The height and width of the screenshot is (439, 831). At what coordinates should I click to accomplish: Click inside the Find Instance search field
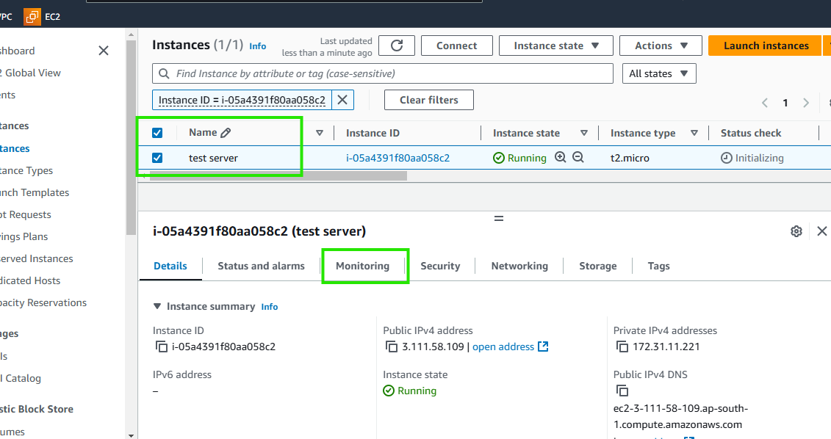coord(382,73)
